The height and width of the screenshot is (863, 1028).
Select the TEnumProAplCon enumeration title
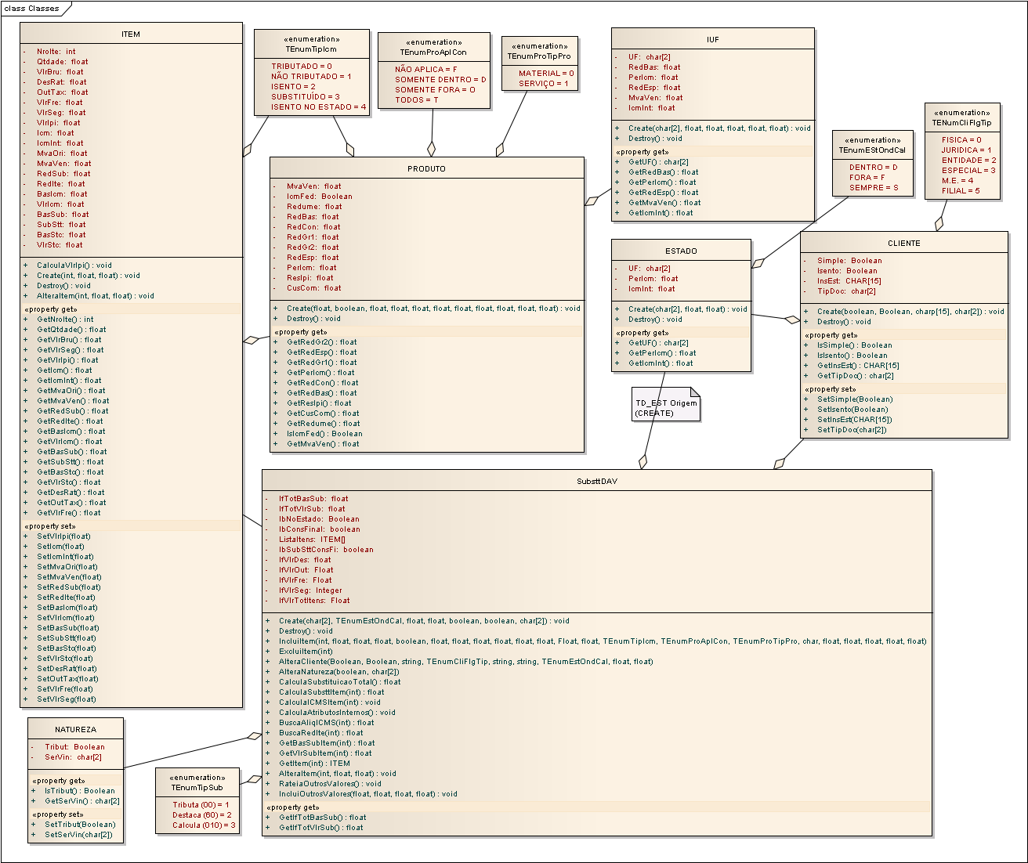(x=433, y=52)
